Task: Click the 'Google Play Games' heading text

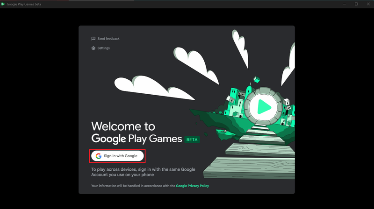Action: [x=137, y=139]
